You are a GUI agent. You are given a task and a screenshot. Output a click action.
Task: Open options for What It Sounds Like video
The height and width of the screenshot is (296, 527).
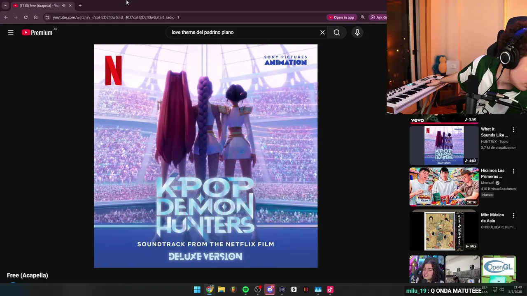(513, 129)
